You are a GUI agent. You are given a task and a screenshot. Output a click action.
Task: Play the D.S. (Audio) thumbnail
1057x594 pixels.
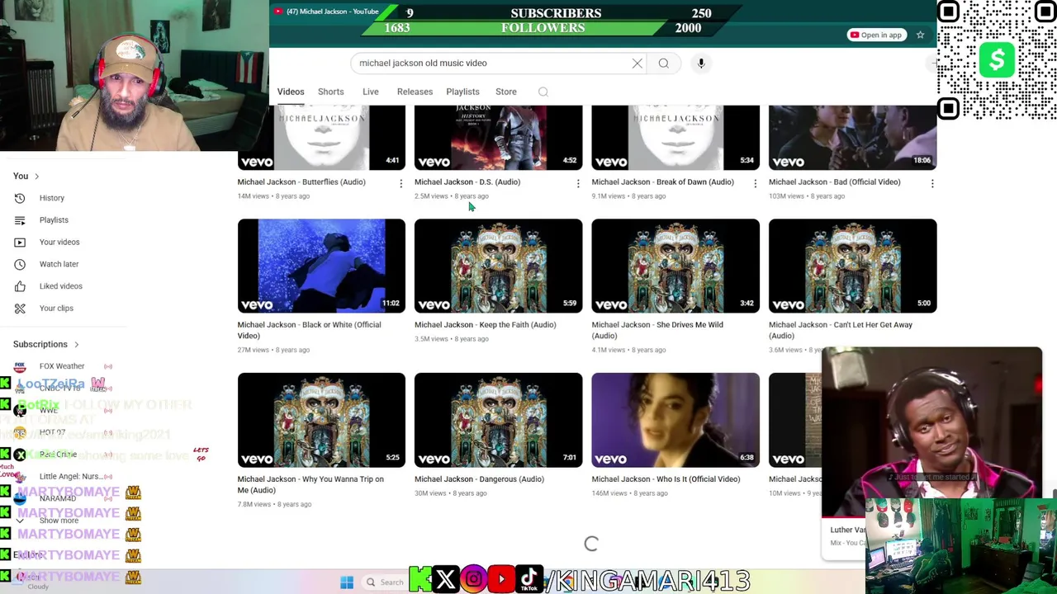tap(498, 138)
